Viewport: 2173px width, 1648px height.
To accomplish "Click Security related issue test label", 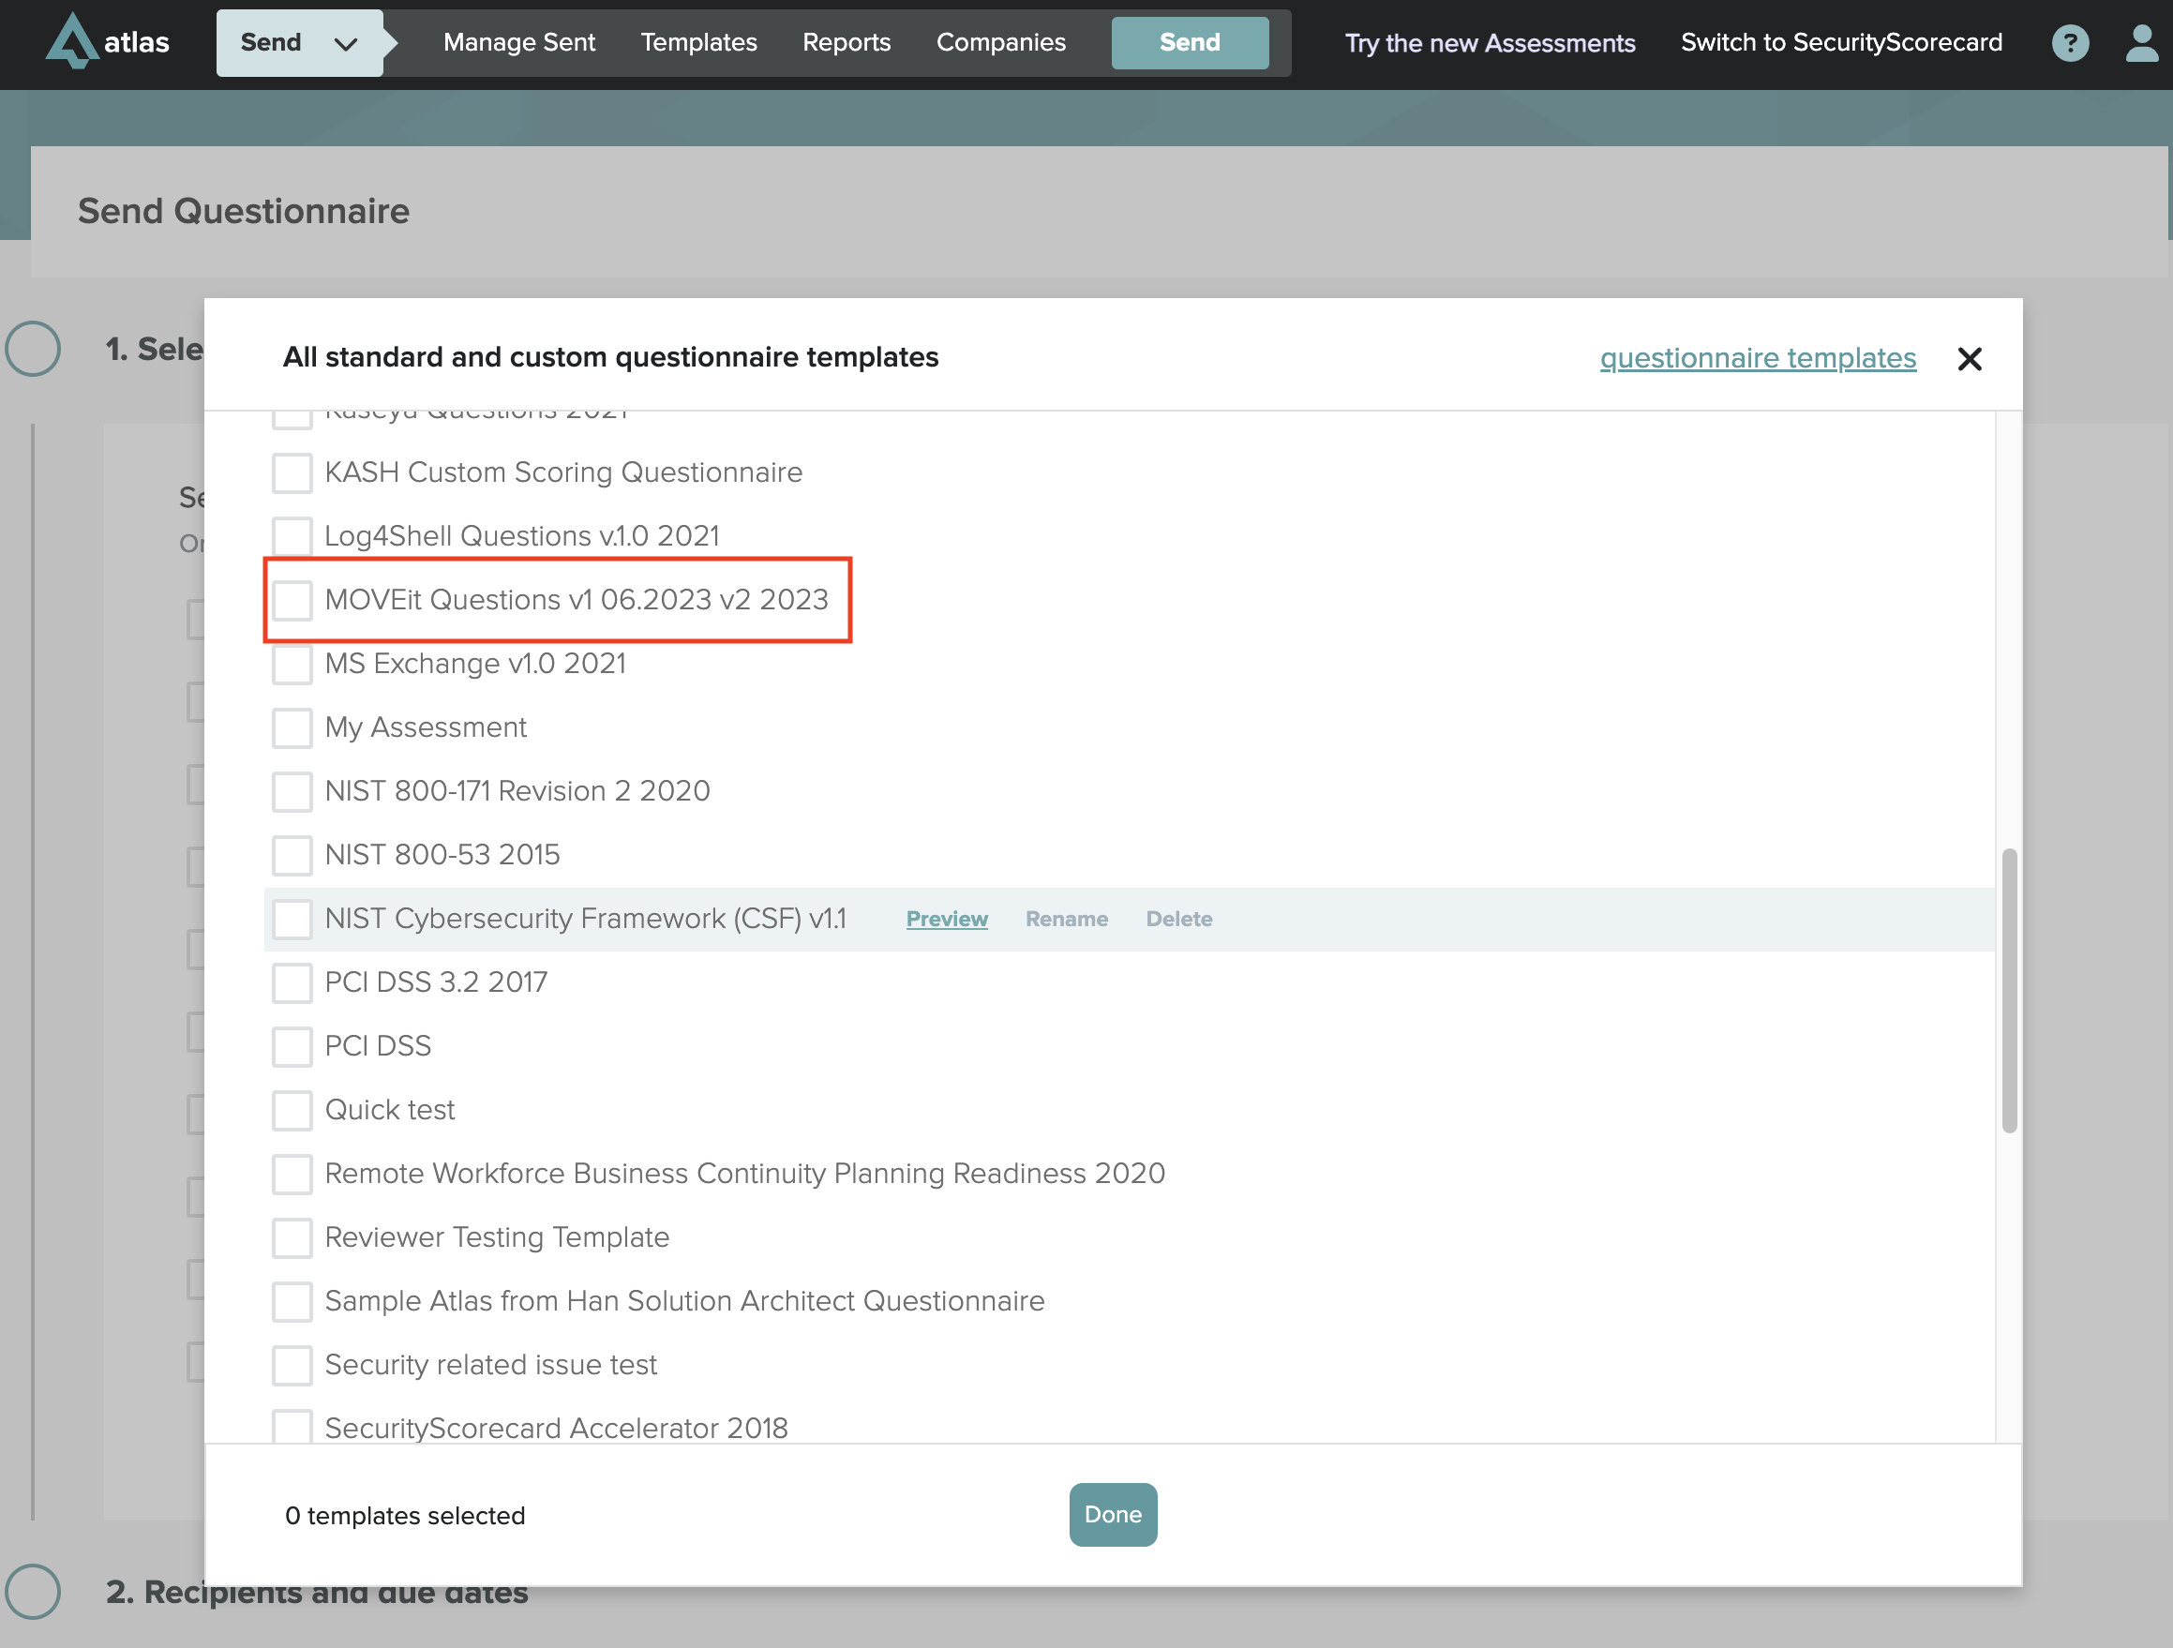I will [x=490, y=1366].
